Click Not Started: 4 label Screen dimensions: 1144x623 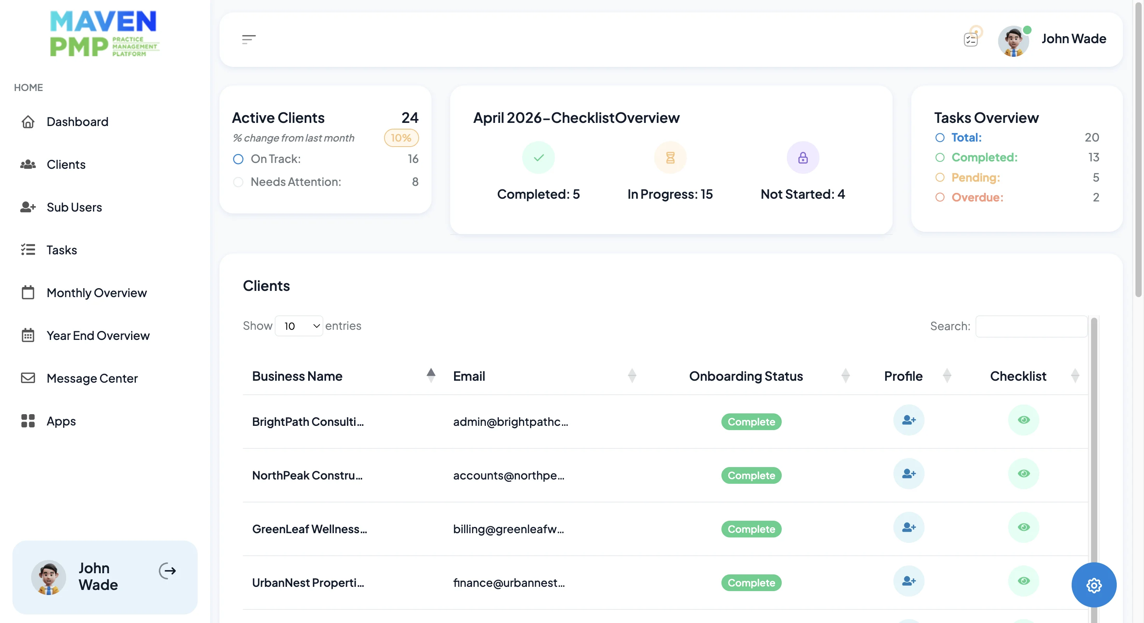[802, 194]
